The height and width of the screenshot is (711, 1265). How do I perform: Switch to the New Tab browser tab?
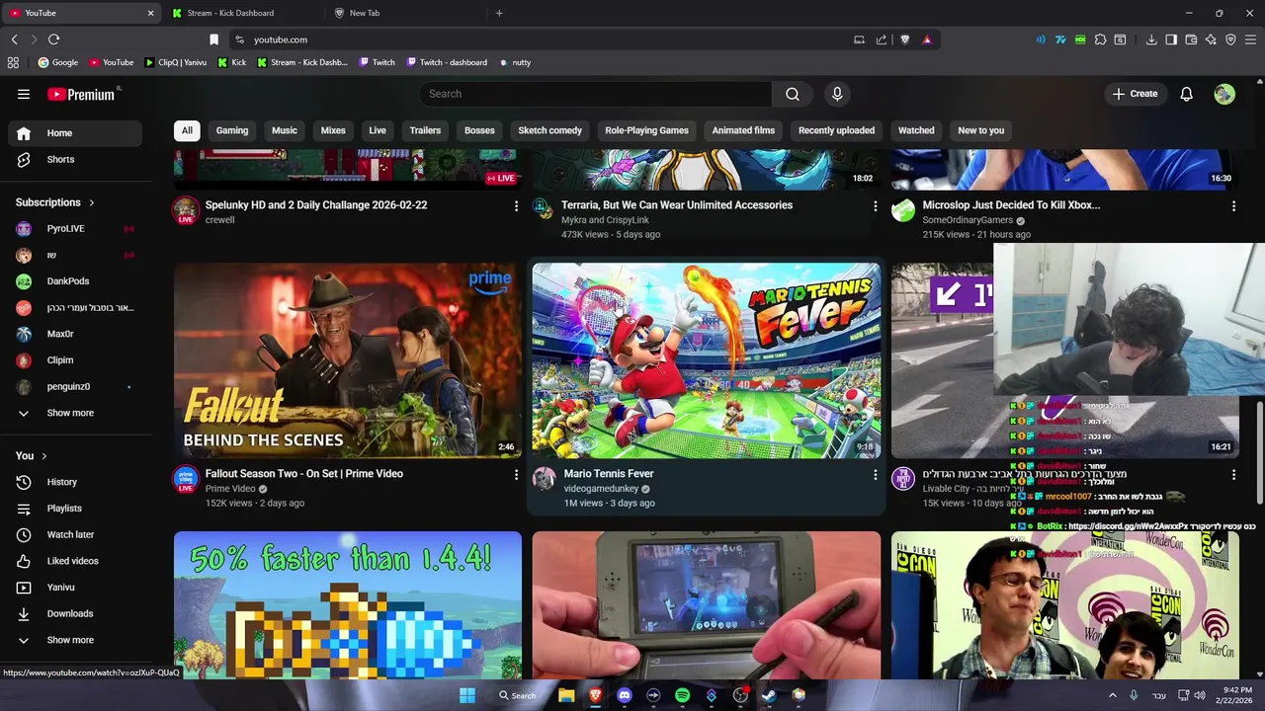point(405,13)
